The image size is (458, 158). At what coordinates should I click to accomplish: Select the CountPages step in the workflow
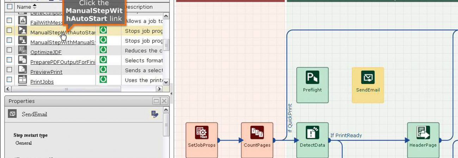tap(257, 140)
